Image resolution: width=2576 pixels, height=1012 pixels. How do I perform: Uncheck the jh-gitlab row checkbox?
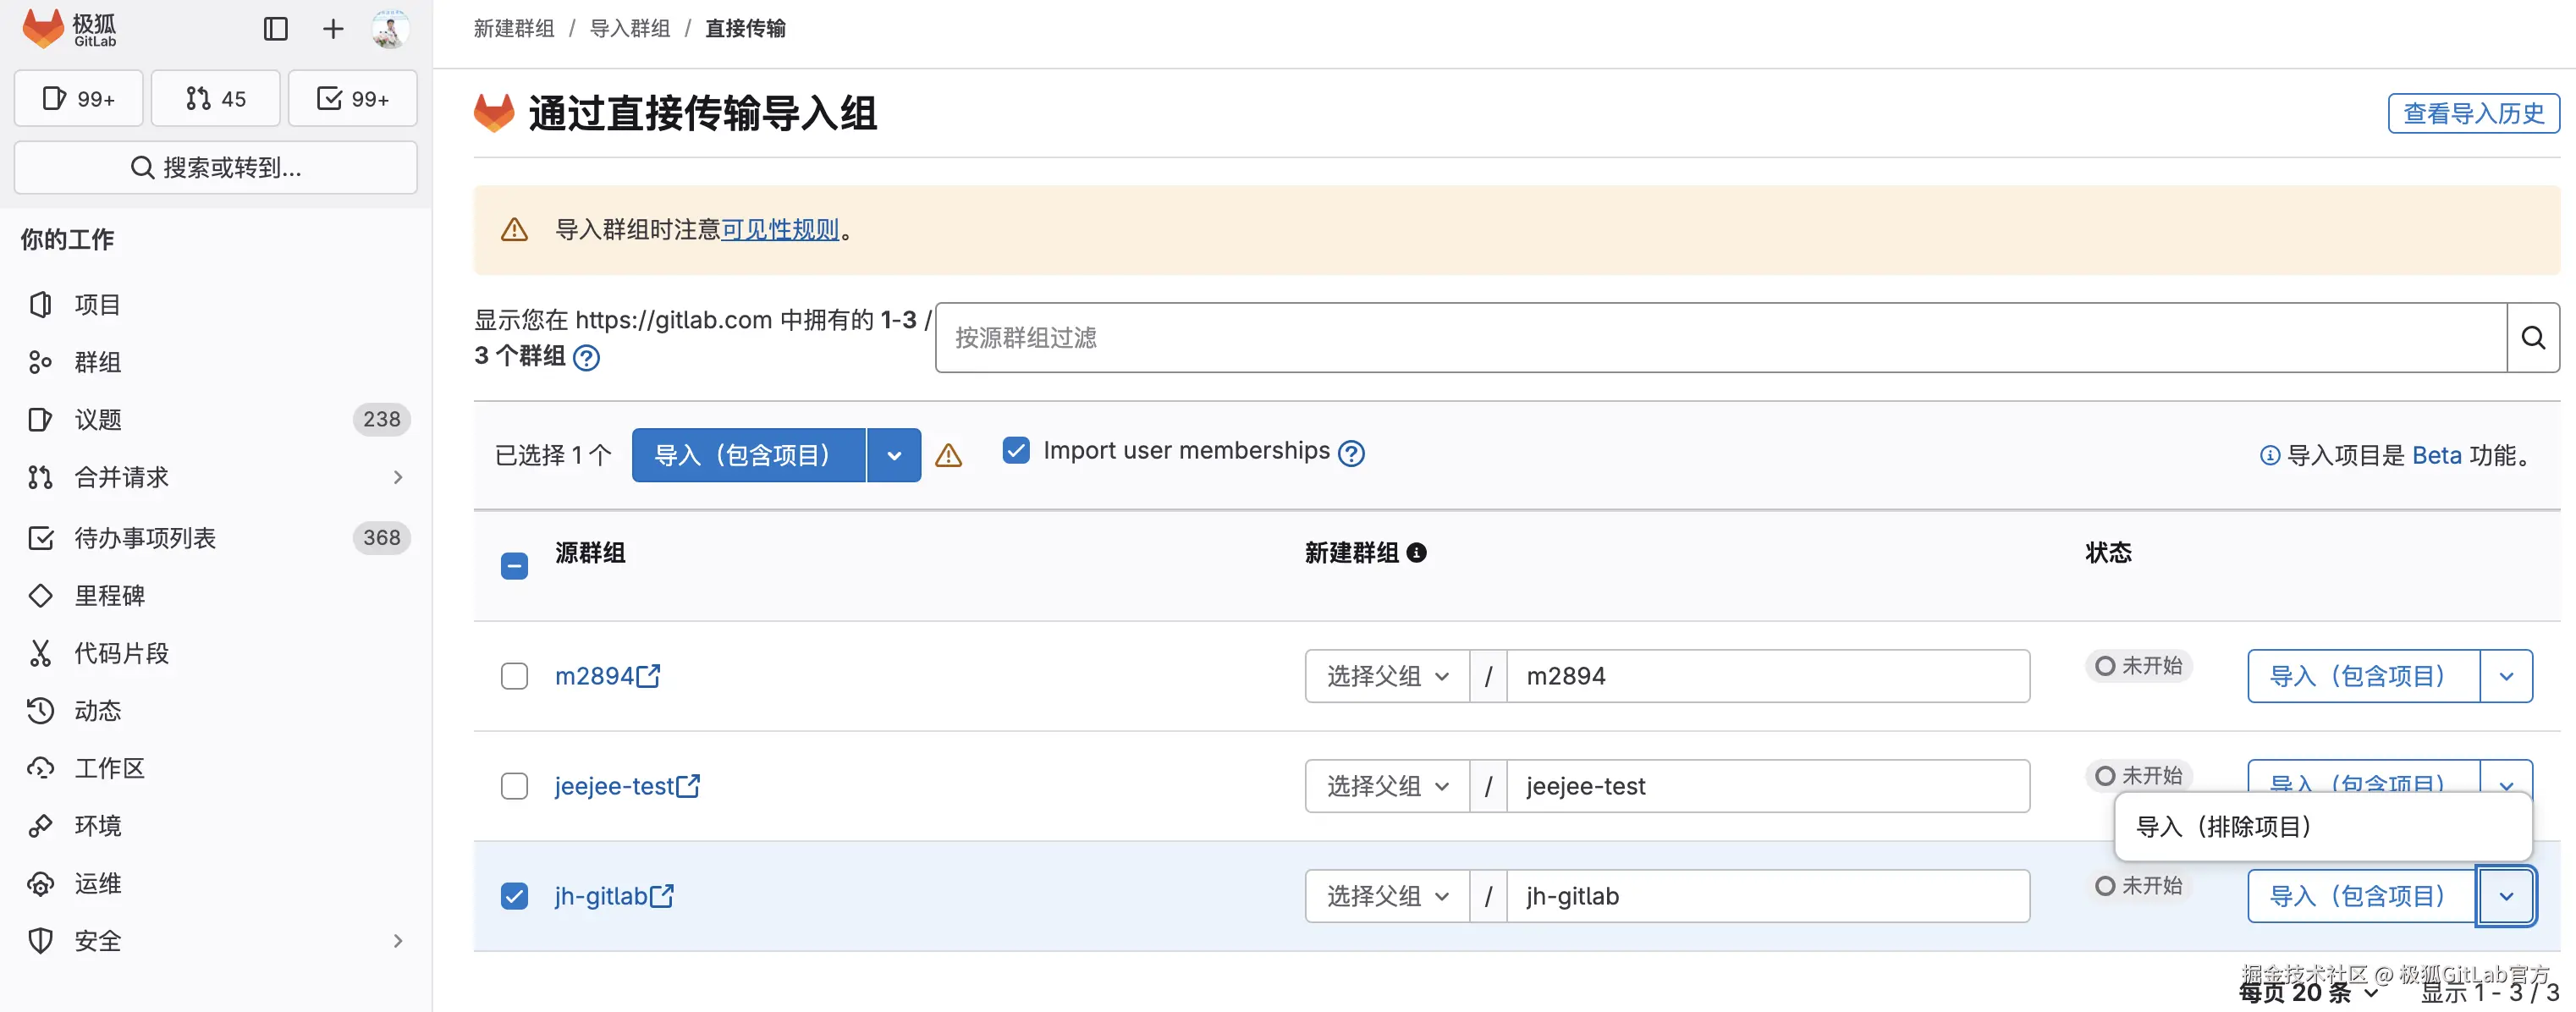tap(514, 896)
